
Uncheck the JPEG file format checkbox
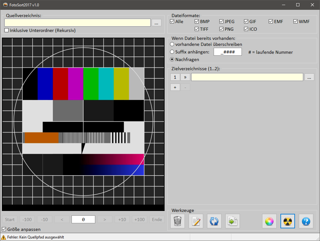222,22
